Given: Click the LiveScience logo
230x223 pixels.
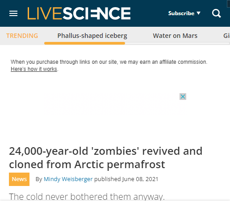Looking at the screenshot, I should pyautogui.click(x=79, y=13).
